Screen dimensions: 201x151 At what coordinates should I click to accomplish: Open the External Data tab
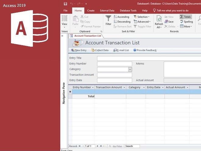[108, 10]
